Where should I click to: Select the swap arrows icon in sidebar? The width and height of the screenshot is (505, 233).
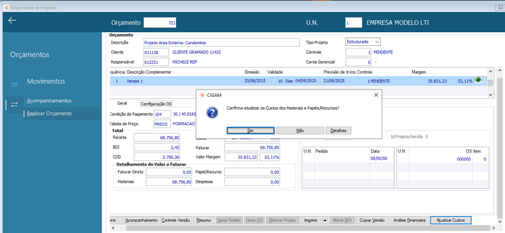[15, 105]
